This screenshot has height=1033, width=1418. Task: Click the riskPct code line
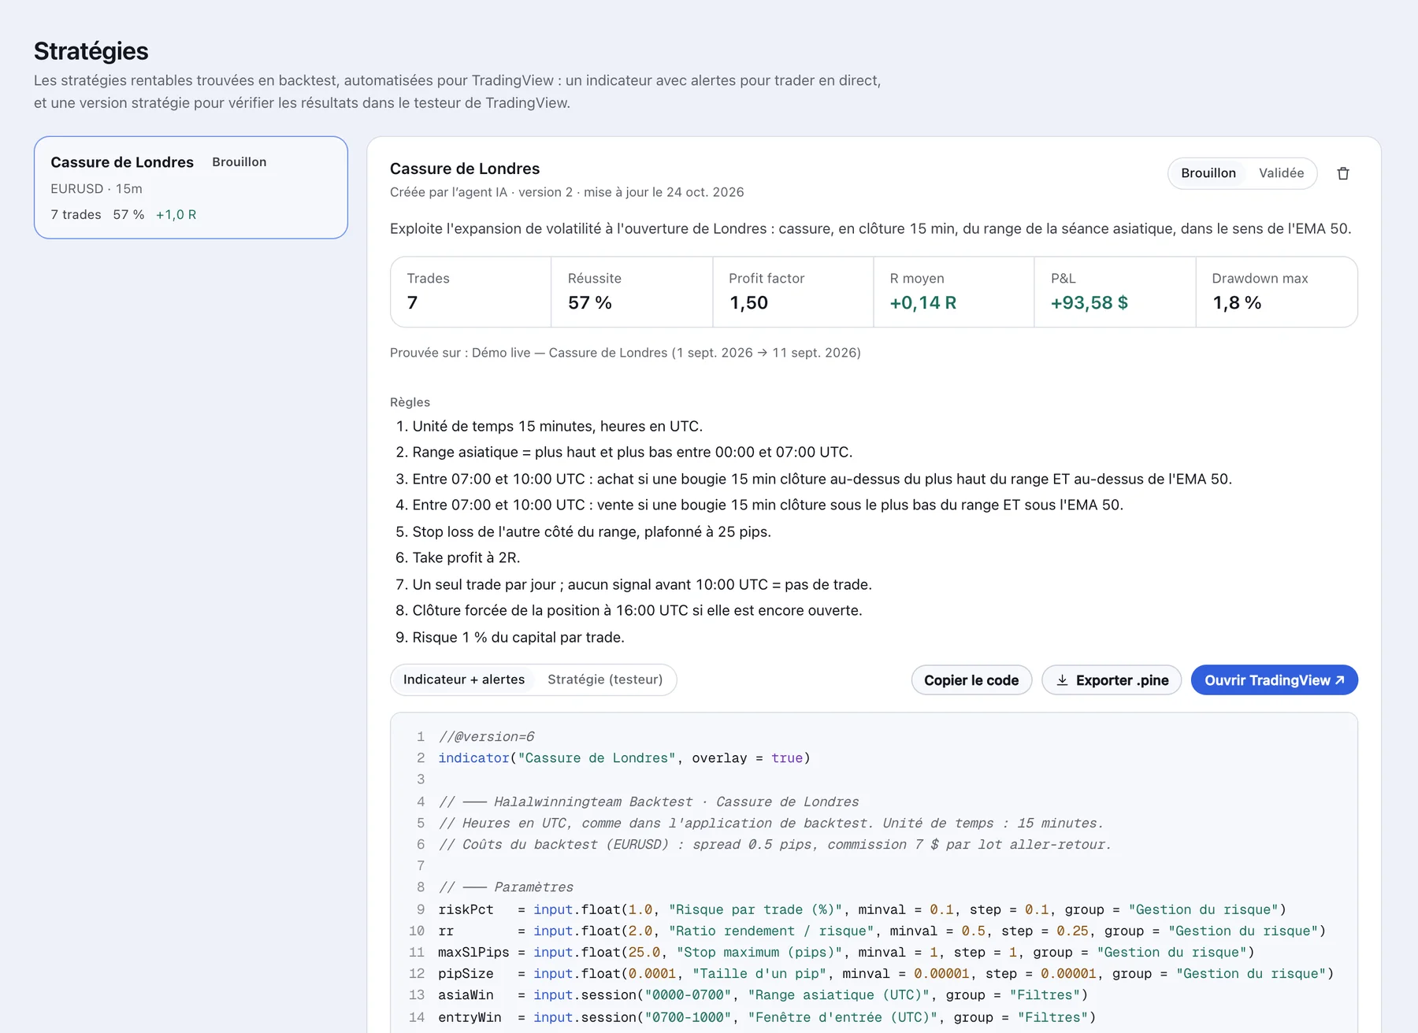[x=862, y=909]
